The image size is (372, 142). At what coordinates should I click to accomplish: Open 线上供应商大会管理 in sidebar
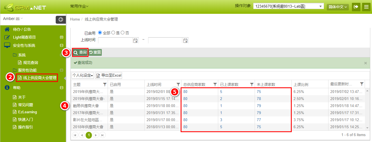[x=40, y=78]
